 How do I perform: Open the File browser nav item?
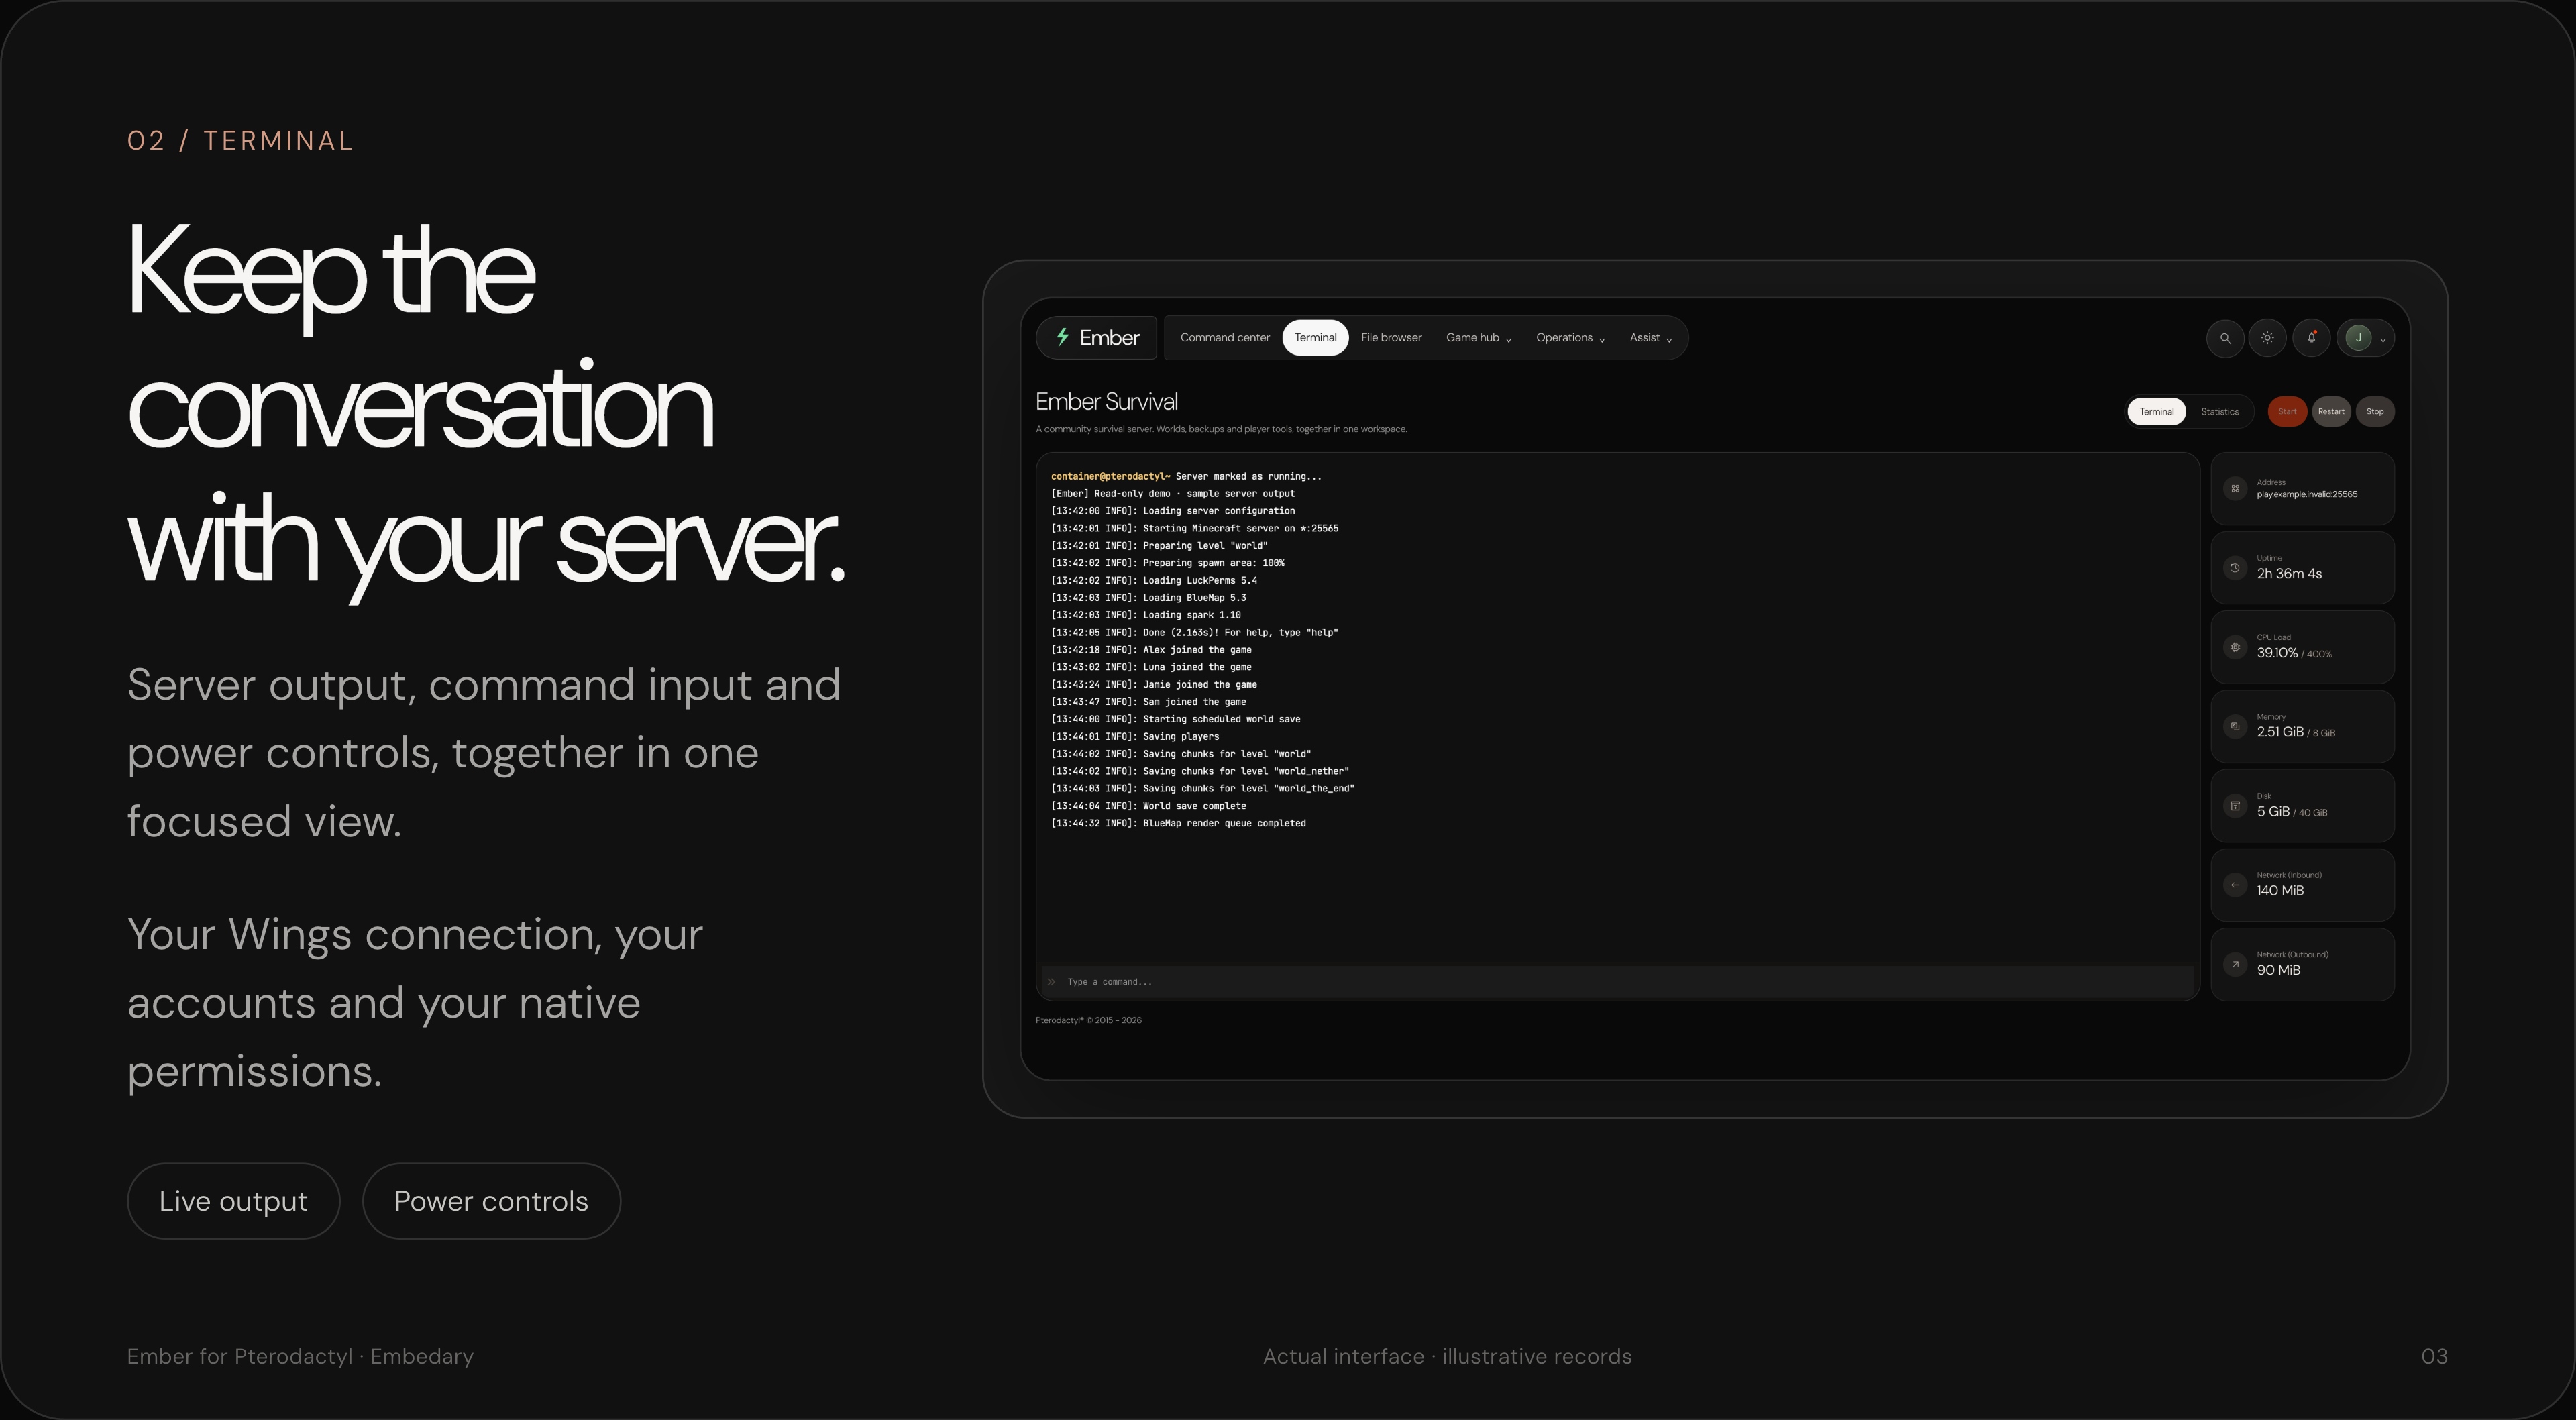tap(1391, 338)
